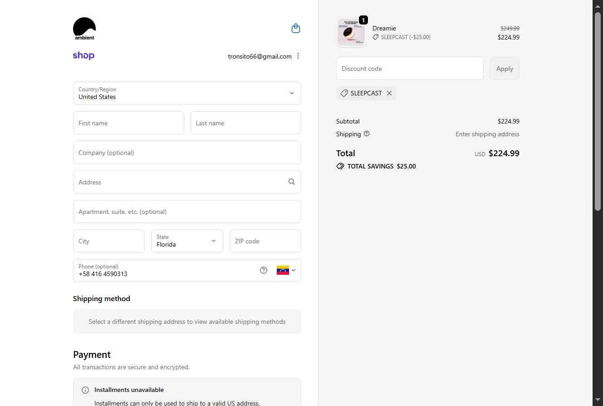Image resolution: width=603 pixels, height=406 pixels.
Task: Remove the SLEEPCAST discount code
Action: [389, 93]
